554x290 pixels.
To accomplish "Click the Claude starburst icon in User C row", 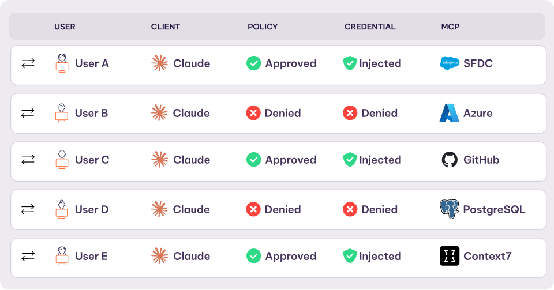I will tap(160, 160).
